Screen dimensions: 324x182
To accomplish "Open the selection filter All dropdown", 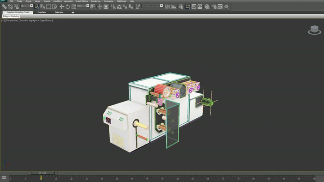I will point(27,6).
